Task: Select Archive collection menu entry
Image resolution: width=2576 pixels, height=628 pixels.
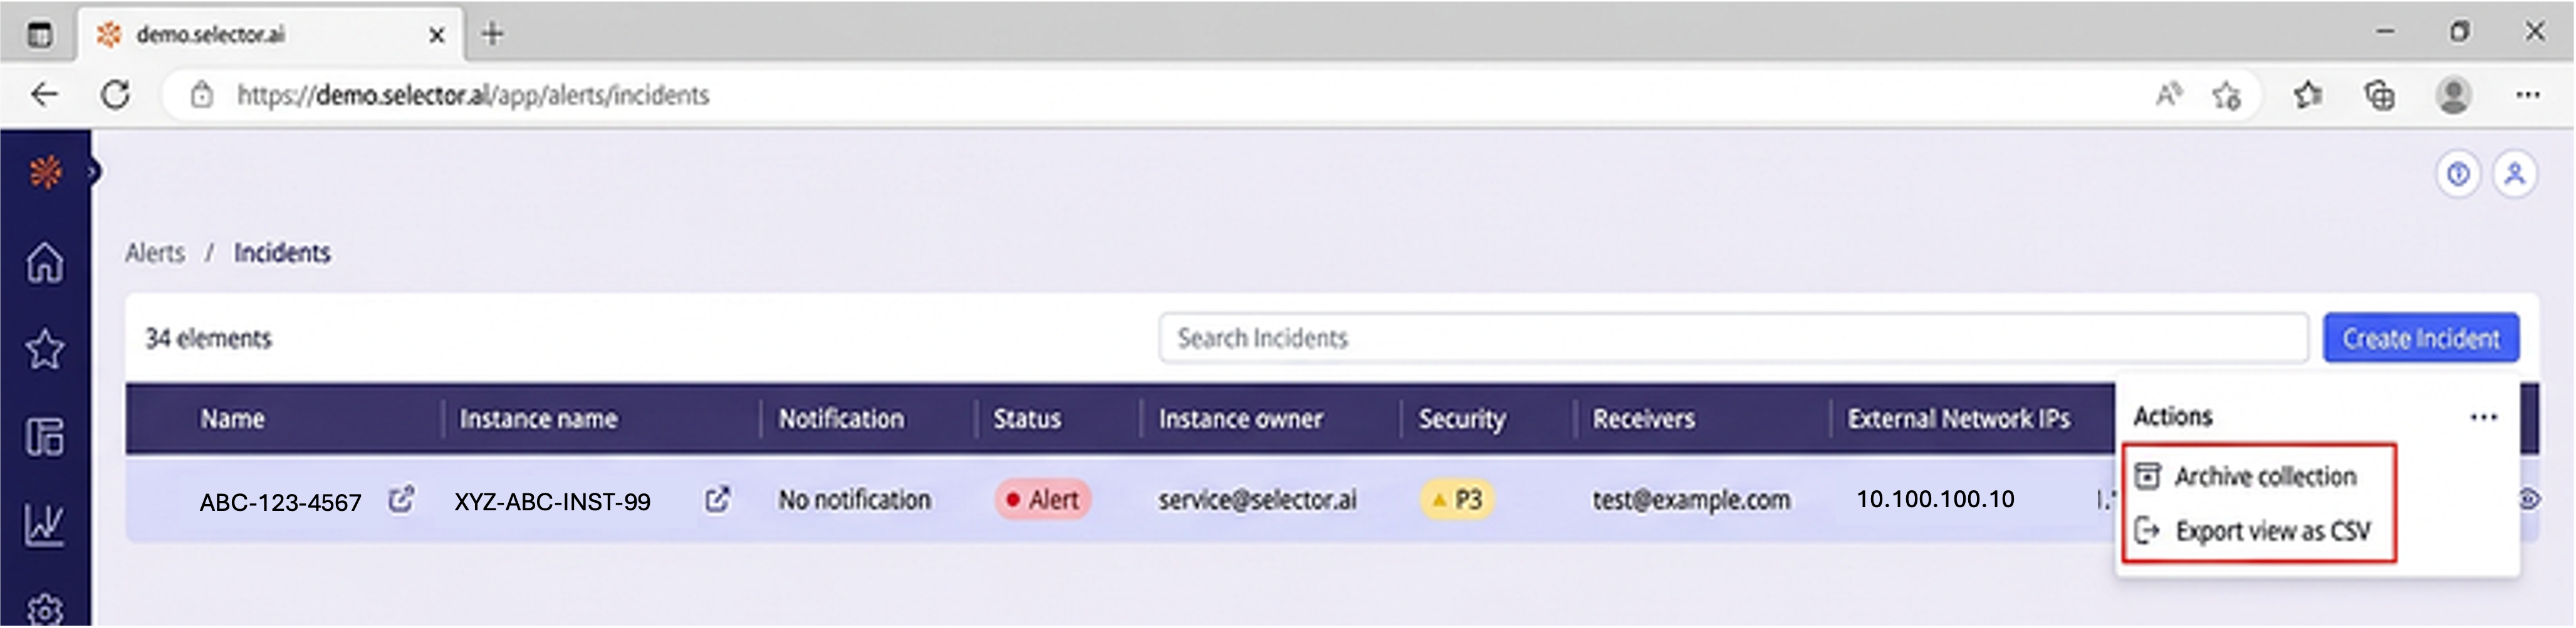Action: pyautogui.click(x=2246, y=476)
